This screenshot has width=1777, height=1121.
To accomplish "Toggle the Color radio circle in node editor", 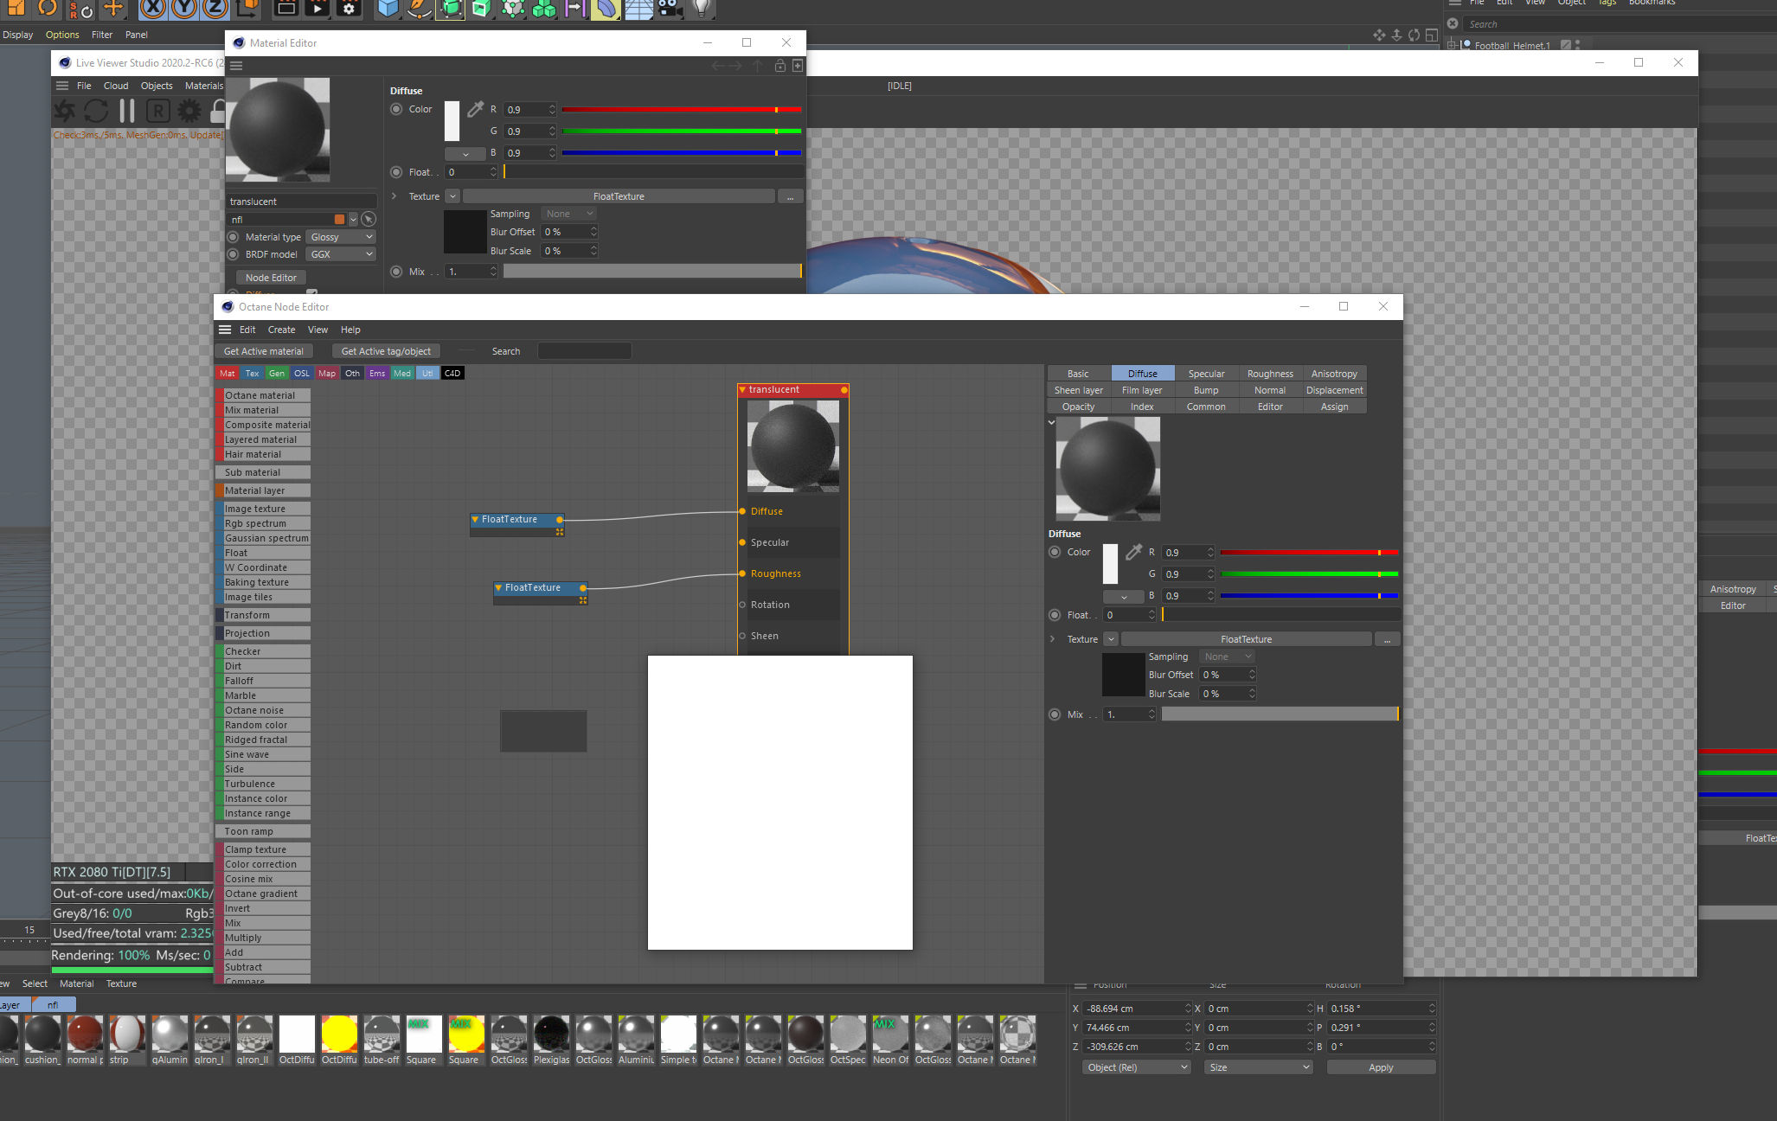I will pos(1055,552).
